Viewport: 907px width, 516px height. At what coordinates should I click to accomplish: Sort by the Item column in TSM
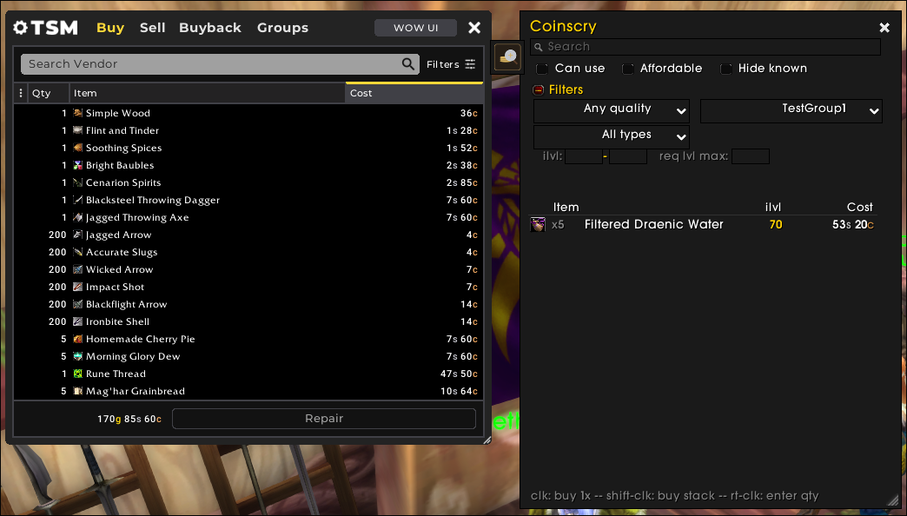(x=207, y=93)
